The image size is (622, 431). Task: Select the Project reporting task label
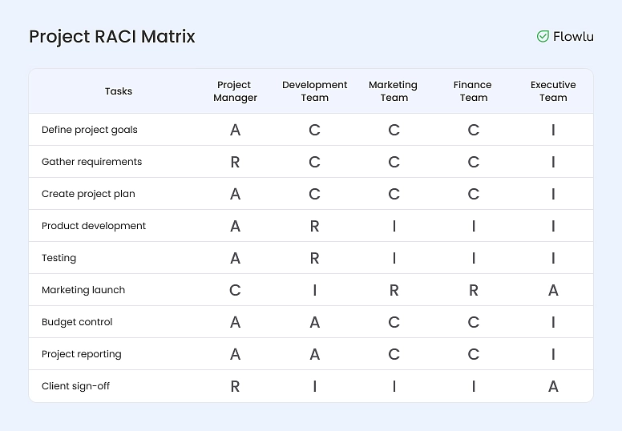click(x=82, y=354)
